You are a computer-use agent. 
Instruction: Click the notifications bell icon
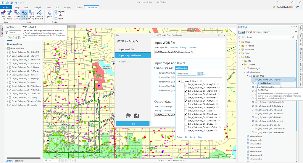point(298,7)
